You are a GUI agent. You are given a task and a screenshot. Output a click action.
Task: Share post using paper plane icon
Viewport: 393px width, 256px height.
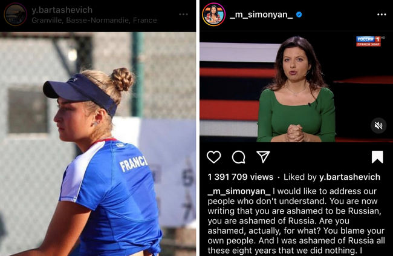click(263, 157)
